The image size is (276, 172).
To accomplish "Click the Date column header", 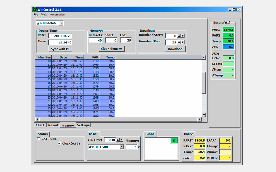I will (x=59, y=57).
